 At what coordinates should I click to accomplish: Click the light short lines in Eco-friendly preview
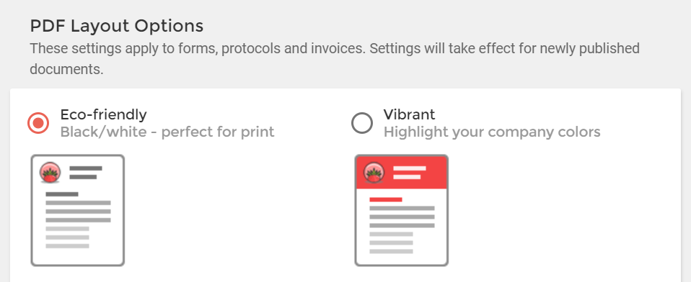(67, 237)
